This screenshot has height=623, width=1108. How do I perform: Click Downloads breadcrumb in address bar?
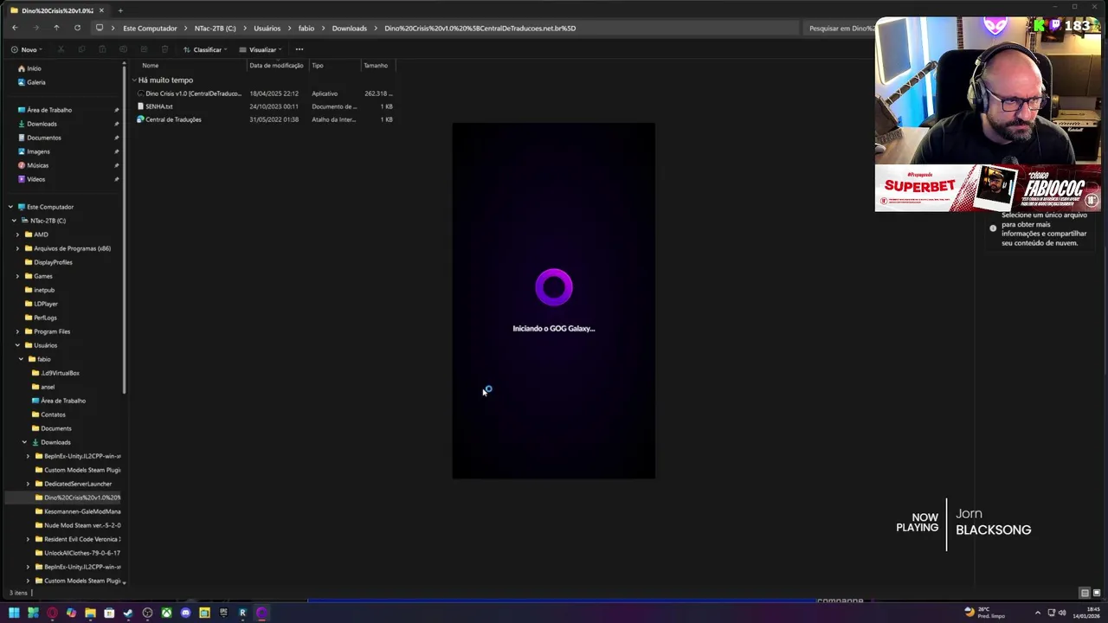point(350,28)
